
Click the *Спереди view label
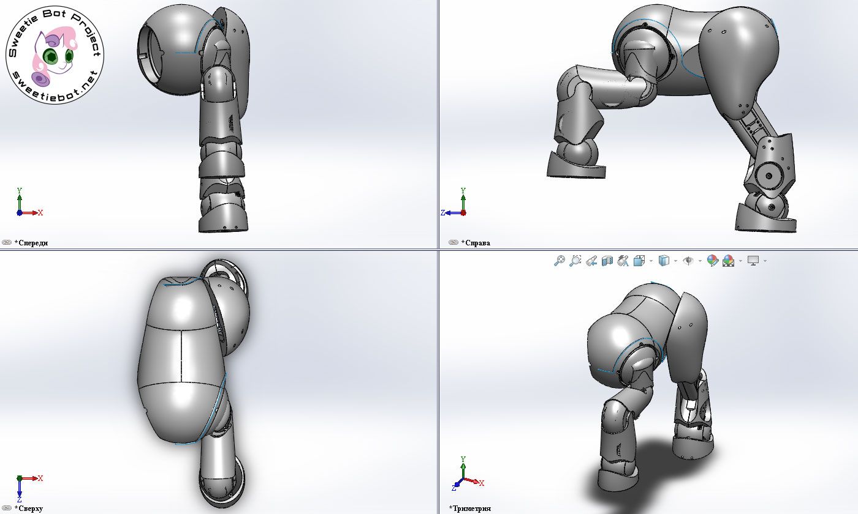[x=31, y=243]
